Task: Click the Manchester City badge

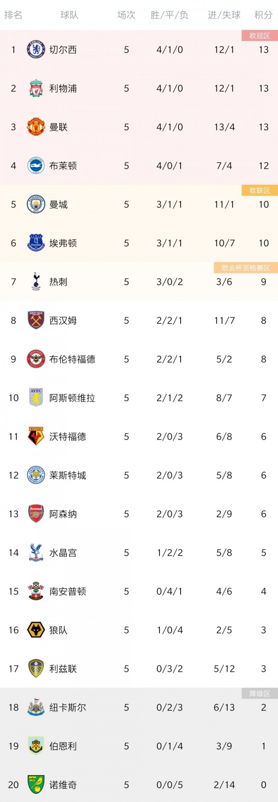Action: pos(36,204)
